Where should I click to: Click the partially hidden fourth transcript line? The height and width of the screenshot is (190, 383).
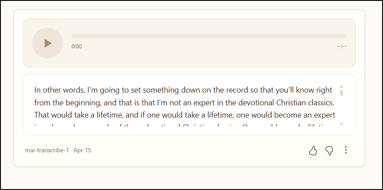184,127
